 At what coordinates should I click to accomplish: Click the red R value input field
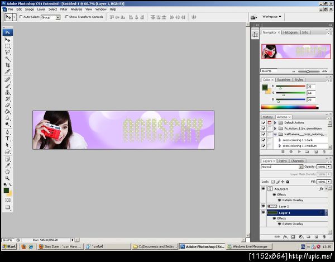[311, 87]
